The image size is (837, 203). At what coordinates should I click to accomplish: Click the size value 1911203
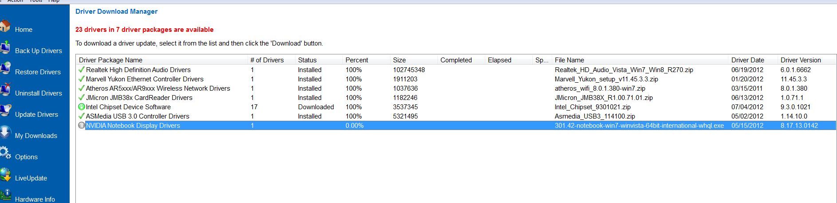pyautogui.click(x=405, y=79)
